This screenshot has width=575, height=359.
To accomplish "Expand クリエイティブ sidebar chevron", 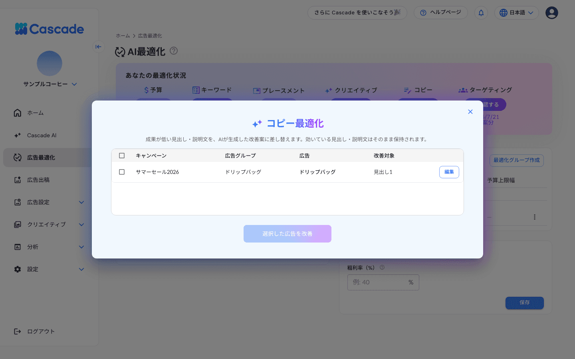I will (x=81, y=225).
